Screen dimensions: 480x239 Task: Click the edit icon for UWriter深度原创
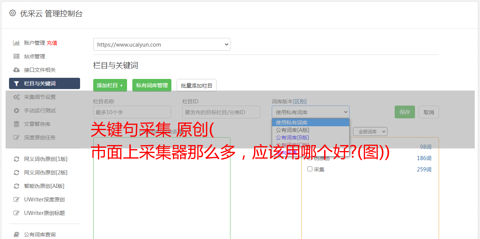[17, 200]
